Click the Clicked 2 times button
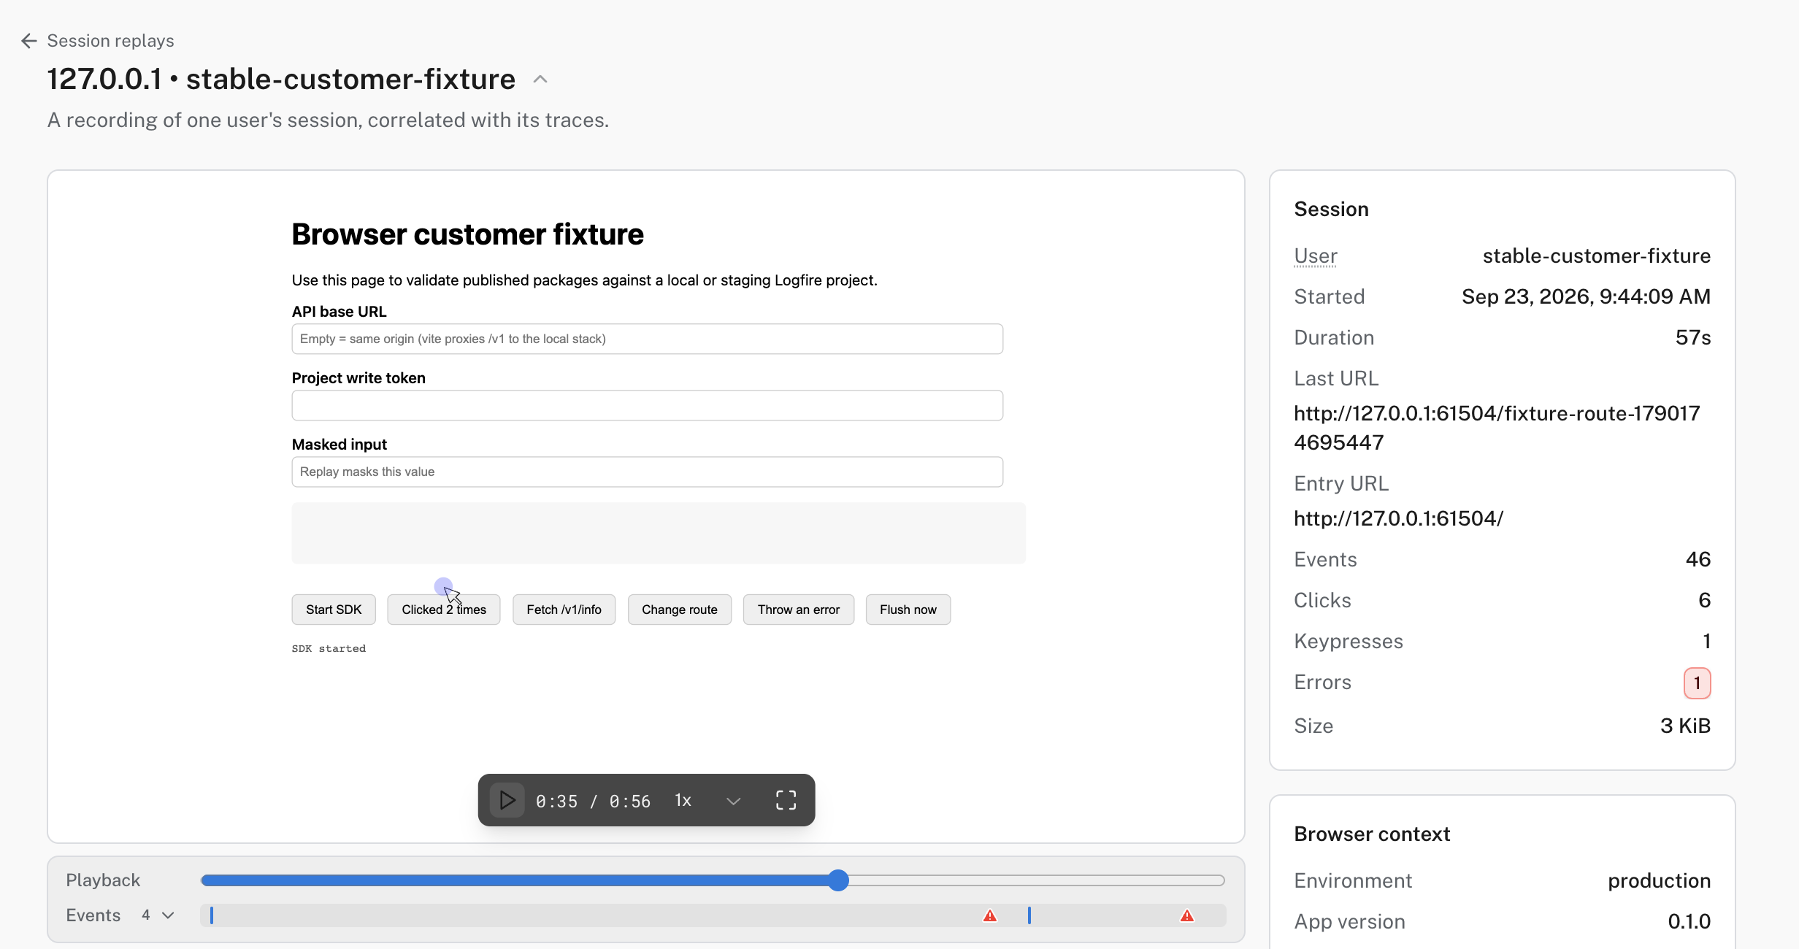Screen dimensions: 1799x949 click(444, 610)
